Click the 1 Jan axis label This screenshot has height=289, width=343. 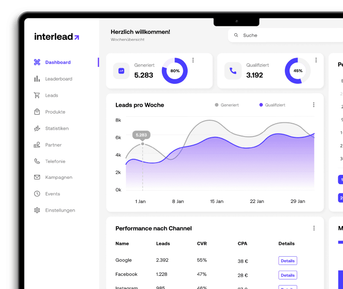(140, 201)
